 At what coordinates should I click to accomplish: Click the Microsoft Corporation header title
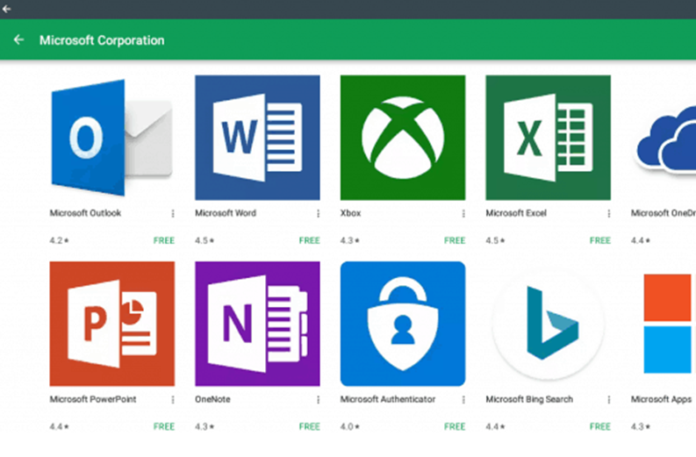(102, 40)
